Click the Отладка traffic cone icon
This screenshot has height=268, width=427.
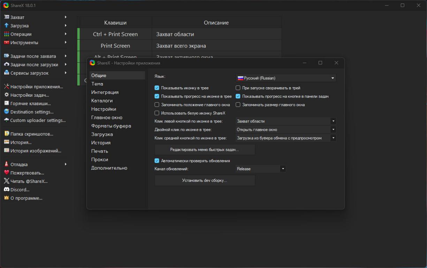pyautogui.click(x=6, y=164)
